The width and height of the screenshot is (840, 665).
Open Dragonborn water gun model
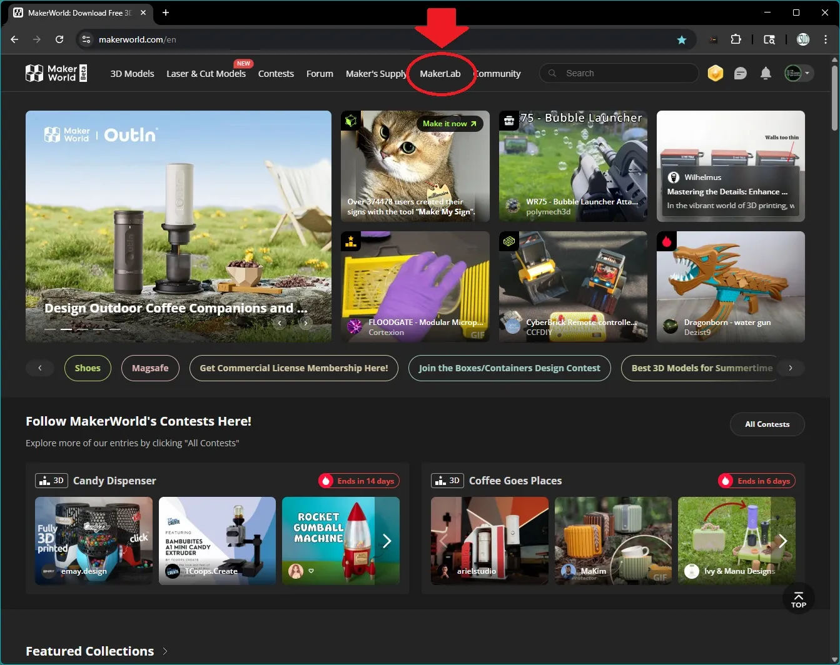coord(731,287)
